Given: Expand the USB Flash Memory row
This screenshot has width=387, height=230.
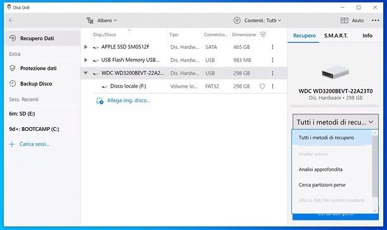Looking at the screenshot, I should [86, 60].
